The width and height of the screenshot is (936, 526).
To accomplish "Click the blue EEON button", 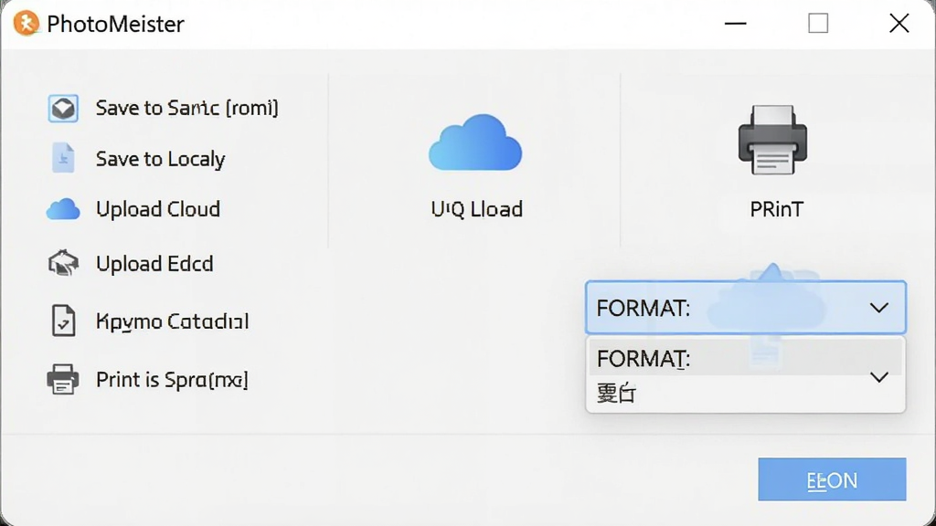I will [832, 479].
